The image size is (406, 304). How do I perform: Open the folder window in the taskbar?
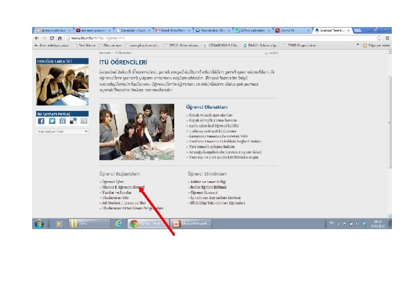pos(89,223)
